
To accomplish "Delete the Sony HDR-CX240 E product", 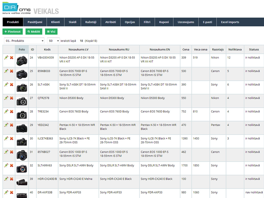I will click(x=11, y=179).
